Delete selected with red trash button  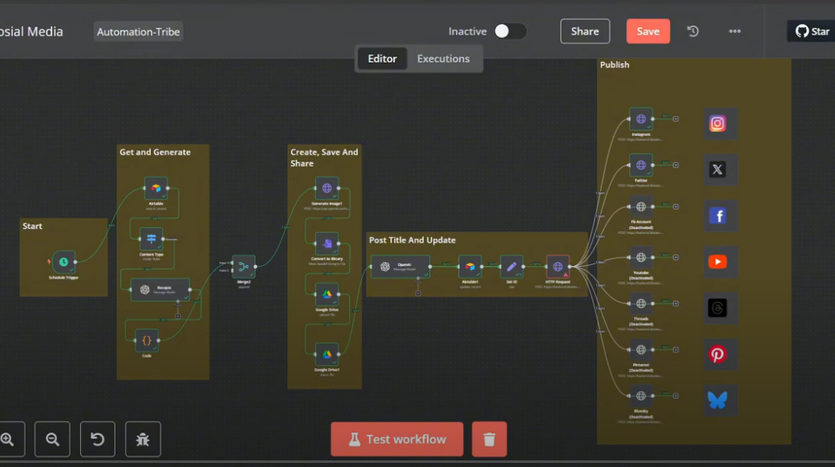pos(490,439)
